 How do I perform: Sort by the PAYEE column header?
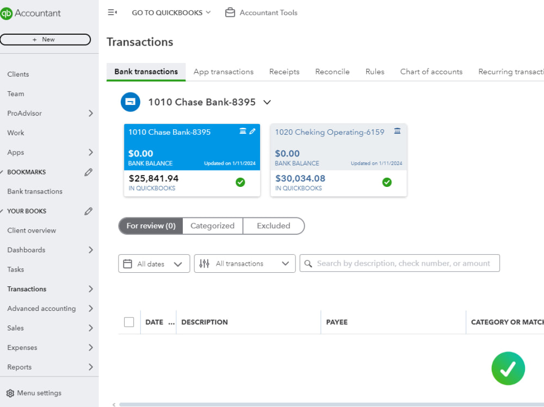point(337,322)
